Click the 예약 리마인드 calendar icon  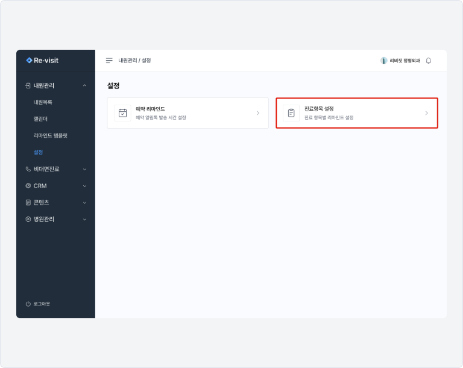(122, 113)
